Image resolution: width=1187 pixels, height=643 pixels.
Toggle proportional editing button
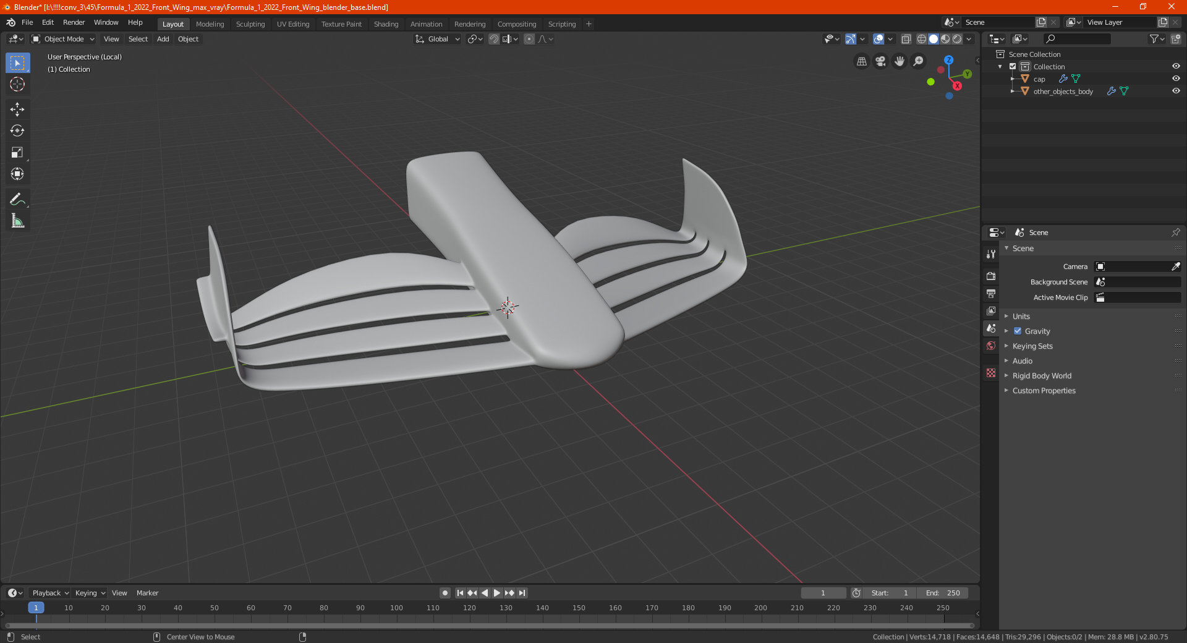pos(529,39)
